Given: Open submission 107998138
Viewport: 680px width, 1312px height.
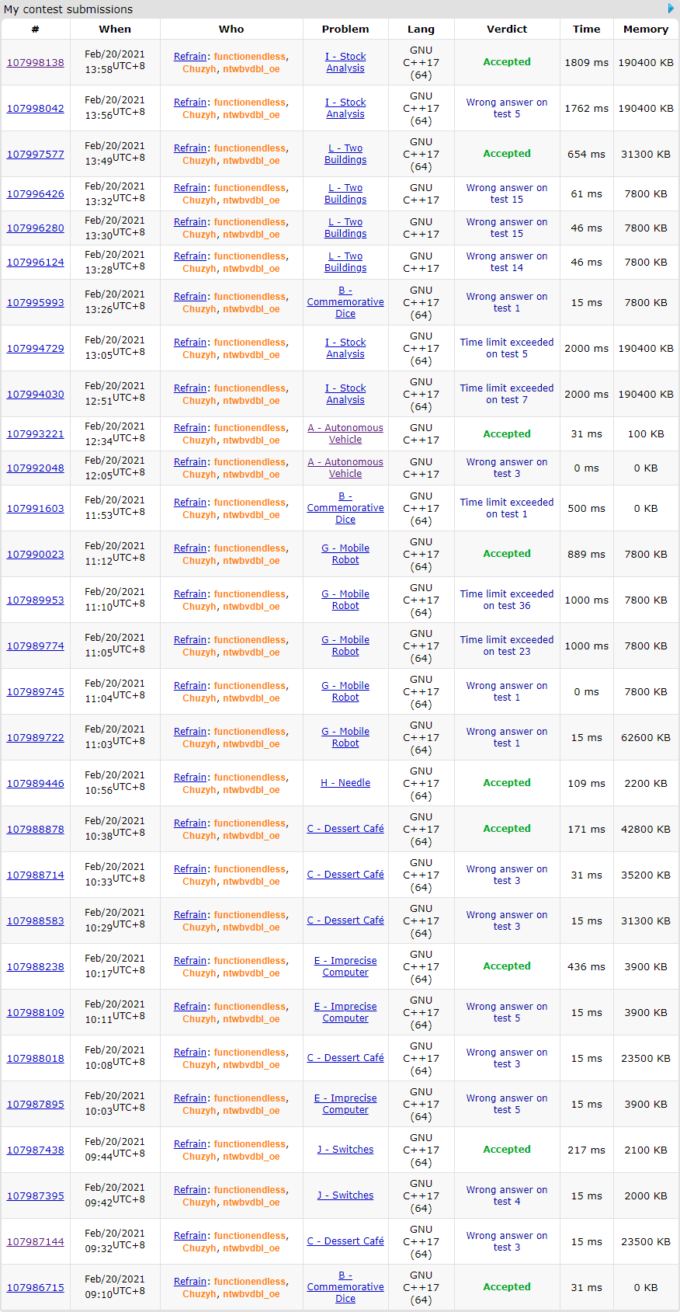Looking at the screenshot, I should 36,63.
